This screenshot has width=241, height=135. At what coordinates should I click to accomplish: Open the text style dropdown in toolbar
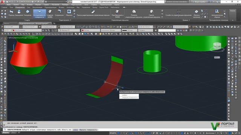pyautogui.click(x=11, y=27)
